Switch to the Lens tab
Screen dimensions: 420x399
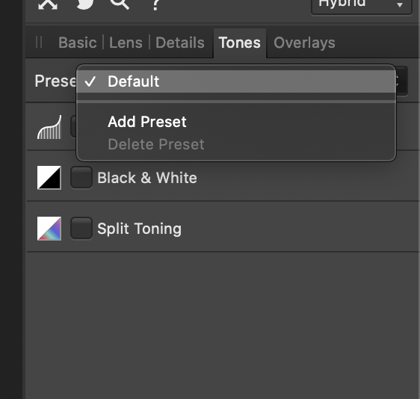126,43
